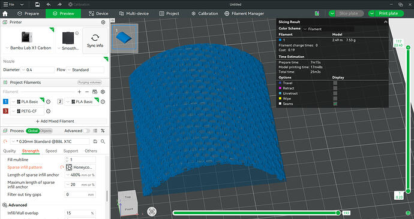
Task: Open the nozzle Diameter dropdown
Action: pyautogui.click(x=38, y=70)
